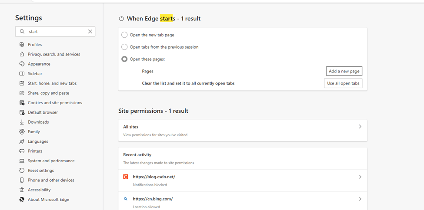424x210 pixels.
Task: Click the Share, copy and paste icon
Action: pyautogui.click(x=22, y=93)
